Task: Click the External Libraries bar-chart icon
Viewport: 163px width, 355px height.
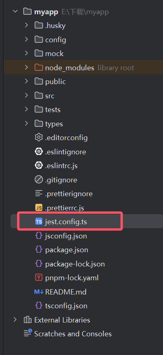Action: 28,320
